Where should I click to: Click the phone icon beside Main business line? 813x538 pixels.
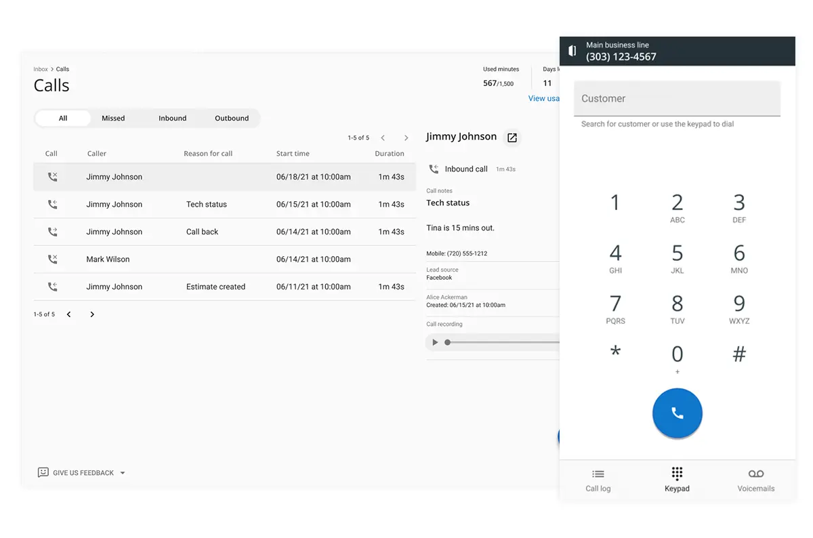(572, 51)
